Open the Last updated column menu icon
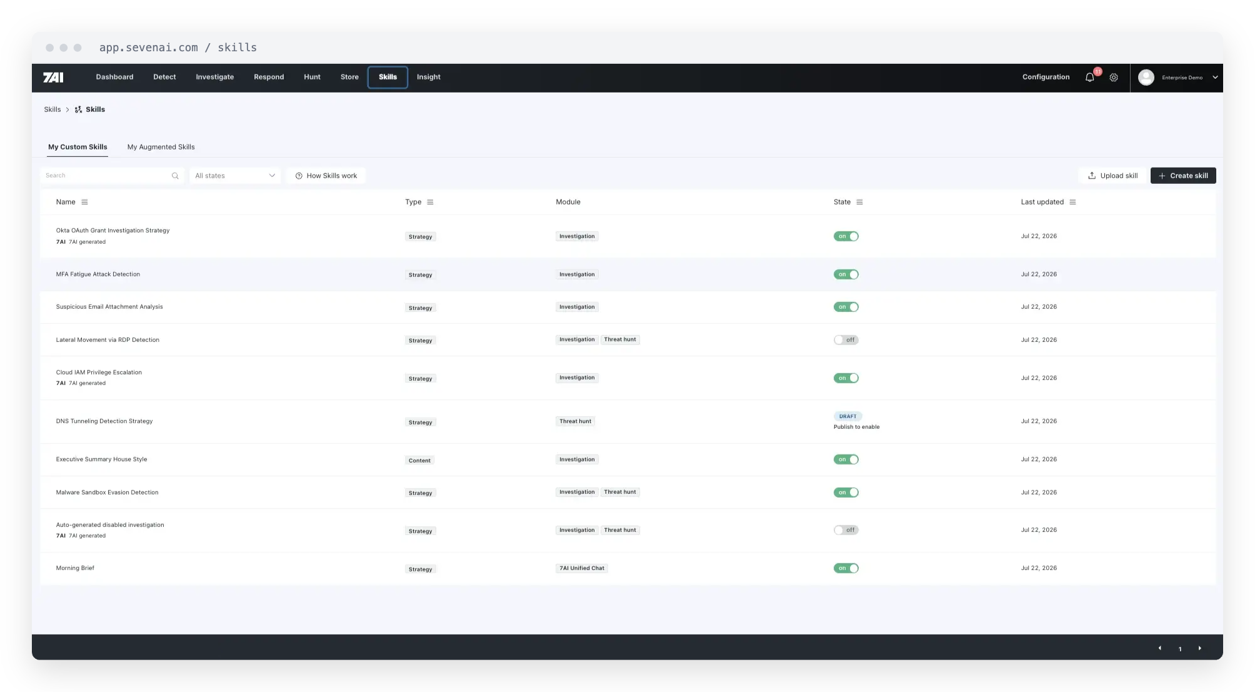The width and height of the screenshot is (1255, 692). (1072, 202)
